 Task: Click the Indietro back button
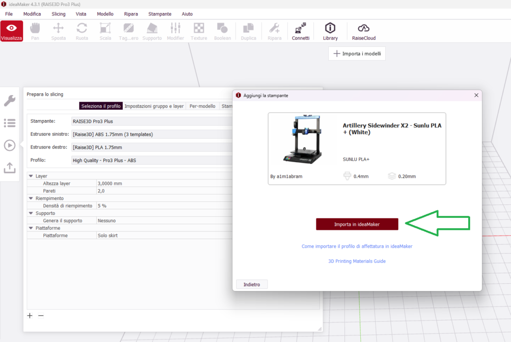[252, 284]
